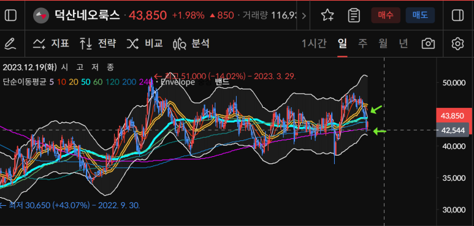Viewport: 474px width, 226px height.
Task: Open the clipboard memo icon
Action: [x=354, y=15]
